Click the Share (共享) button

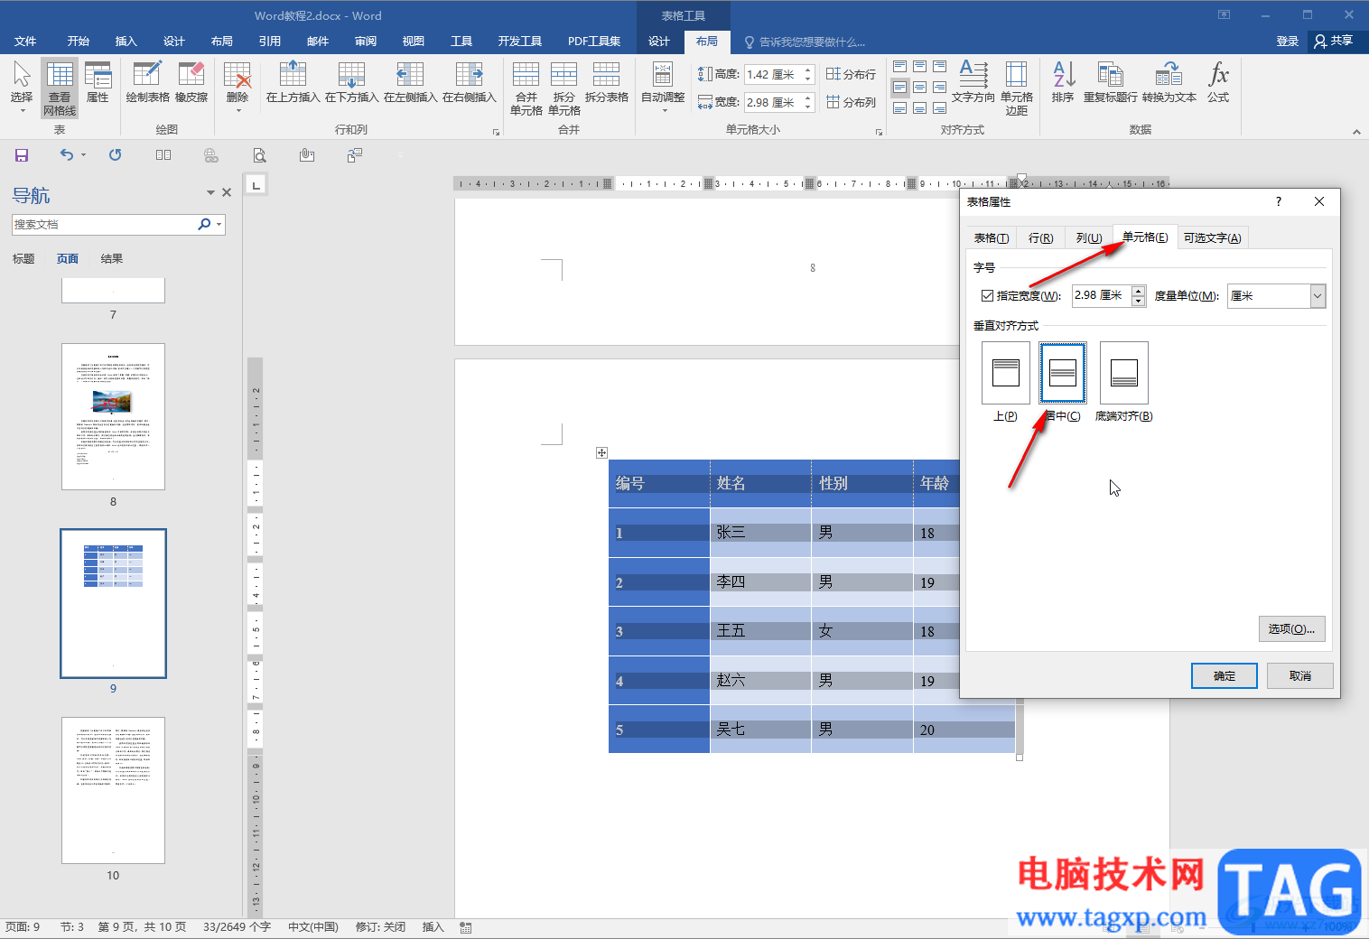[1334, 41]
